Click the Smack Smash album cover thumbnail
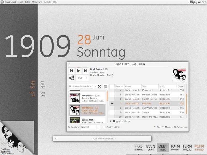The width and height of the screenshot is (207, 155). (x=75, y=98)
